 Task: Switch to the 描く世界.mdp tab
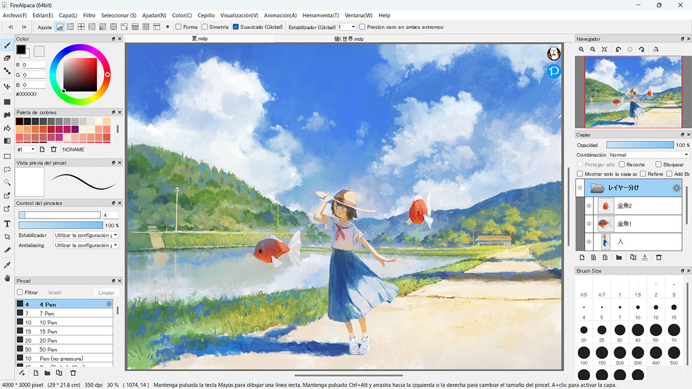pyautogui.click(x=349, y=39)
